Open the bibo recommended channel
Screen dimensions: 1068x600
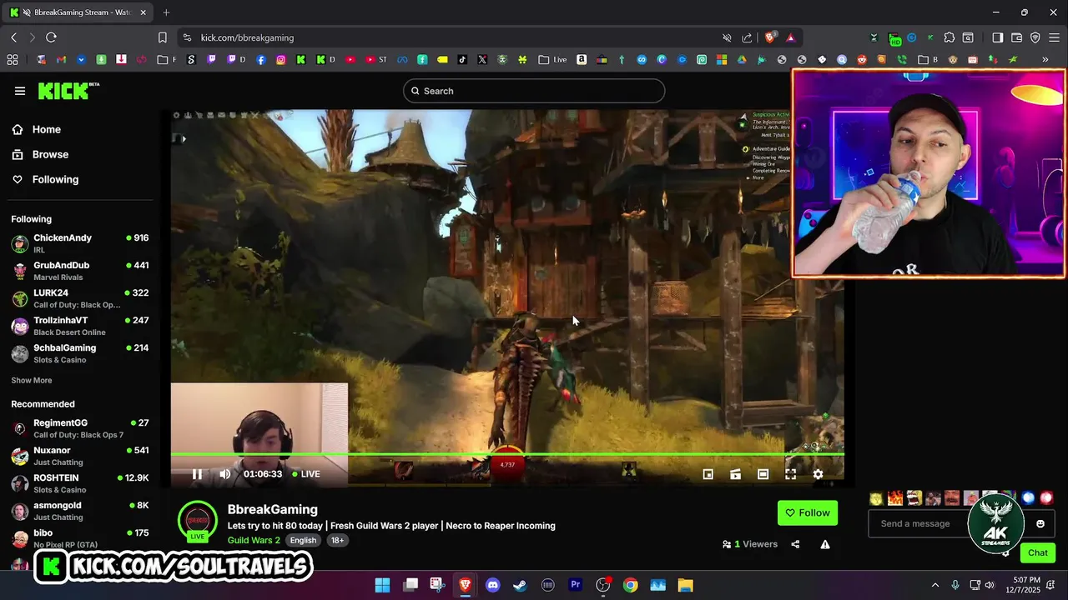[x=80, y=537]
